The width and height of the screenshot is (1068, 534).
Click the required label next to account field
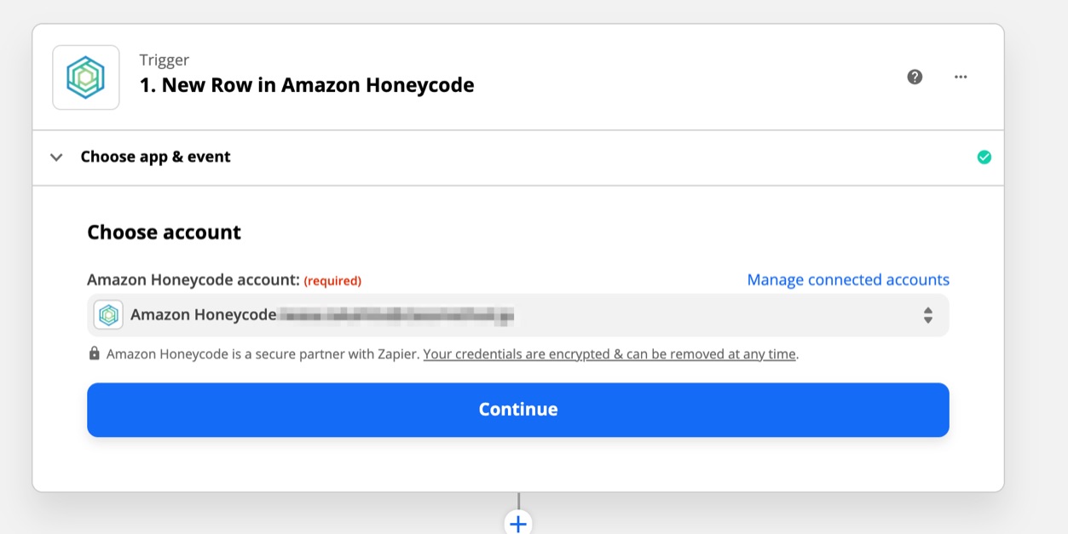332,280
